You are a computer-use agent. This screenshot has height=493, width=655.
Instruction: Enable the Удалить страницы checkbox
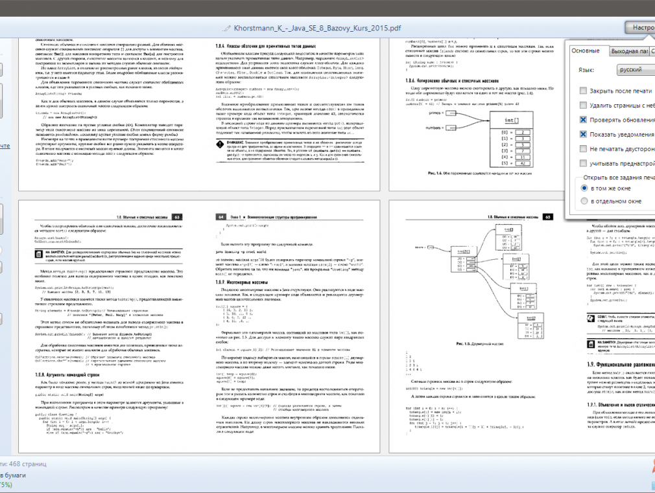click(583, 105)
